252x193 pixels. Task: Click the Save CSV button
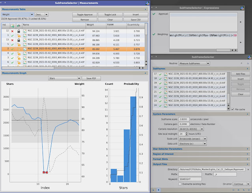(136, 20)
